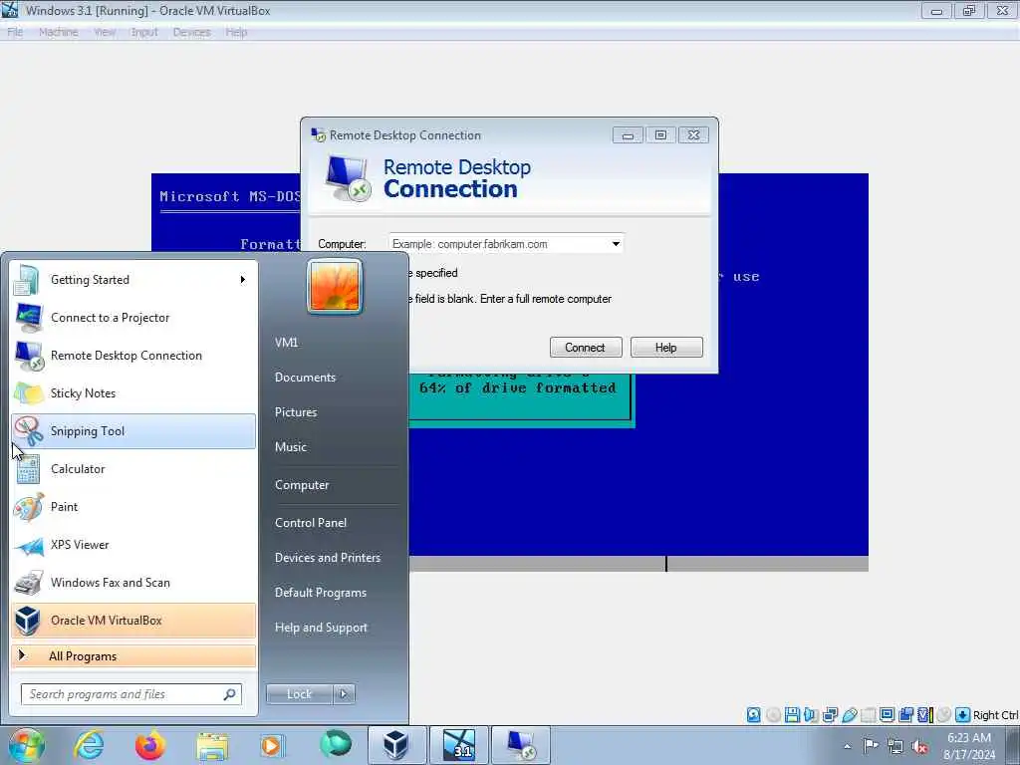Open Default Programs
The width and height of the screenshot is (1020, 765).
[x=321, y=593]
